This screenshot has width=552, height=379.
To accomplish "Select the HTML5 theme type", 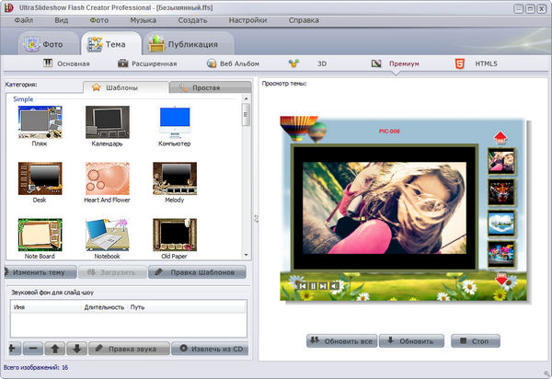I will 477,63.
